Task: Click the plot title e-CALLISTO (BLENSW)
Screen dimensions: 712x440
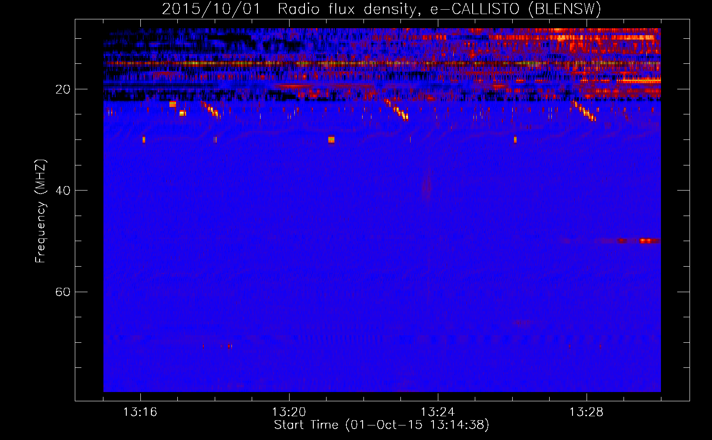Action: [x=382, y=9]
